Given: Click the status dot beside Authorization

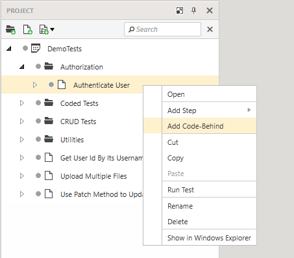Looking at the screenshot, I should tap(38, 66).
